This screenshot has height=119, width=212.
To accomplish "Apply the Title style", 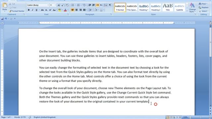I will (x=168, y=8).
